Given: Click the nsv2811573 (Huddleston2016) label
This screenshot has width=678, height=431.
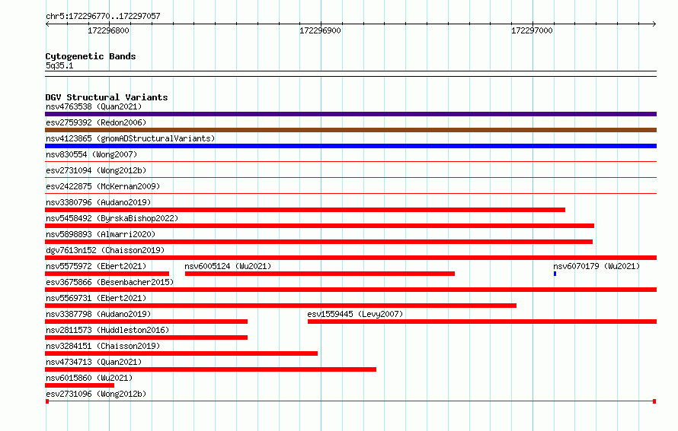Looking at the screenshot, I should 107,330.
